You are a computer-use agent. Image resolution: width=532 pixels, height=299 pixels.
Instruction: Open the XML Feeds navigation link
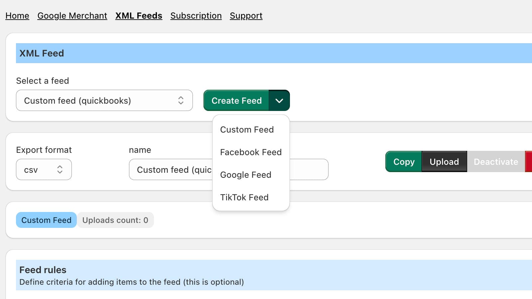(139, 16)
